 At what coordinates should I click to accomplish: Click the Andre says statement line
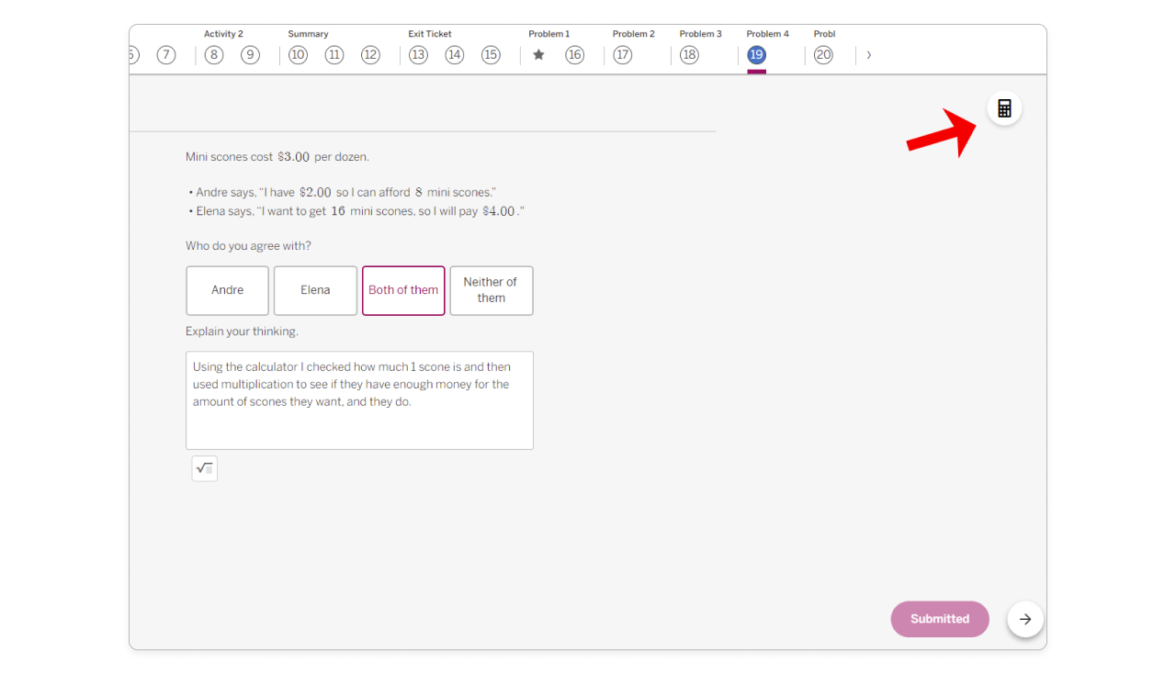click(342, 193)
